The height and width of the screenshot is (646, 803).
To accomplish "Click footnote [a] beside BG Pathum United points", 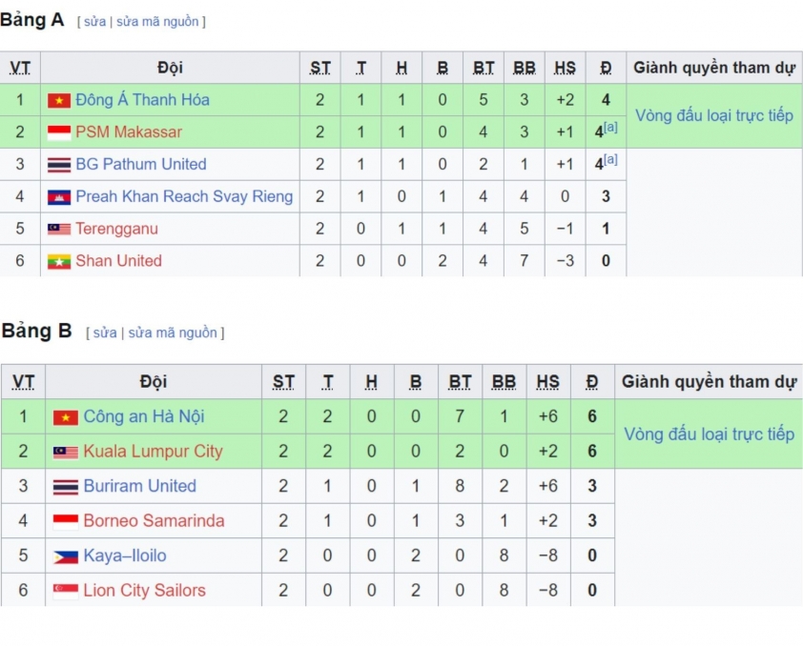I will click(x=610, y=159).
